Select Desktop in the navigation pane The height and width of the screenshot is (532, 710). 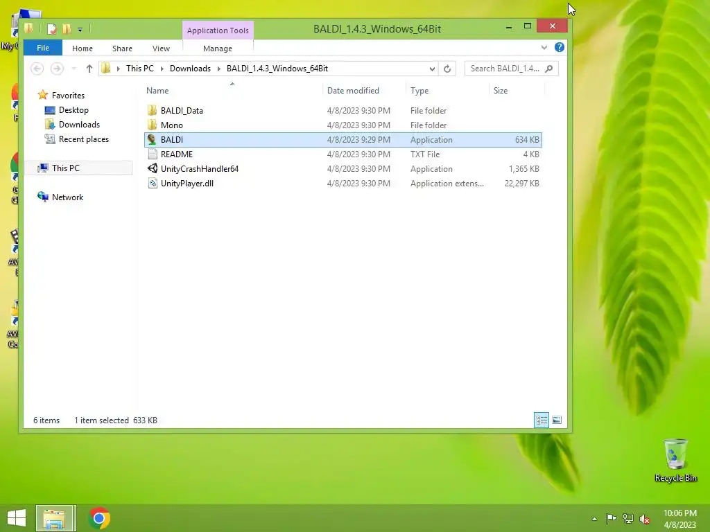coord(73,110)
